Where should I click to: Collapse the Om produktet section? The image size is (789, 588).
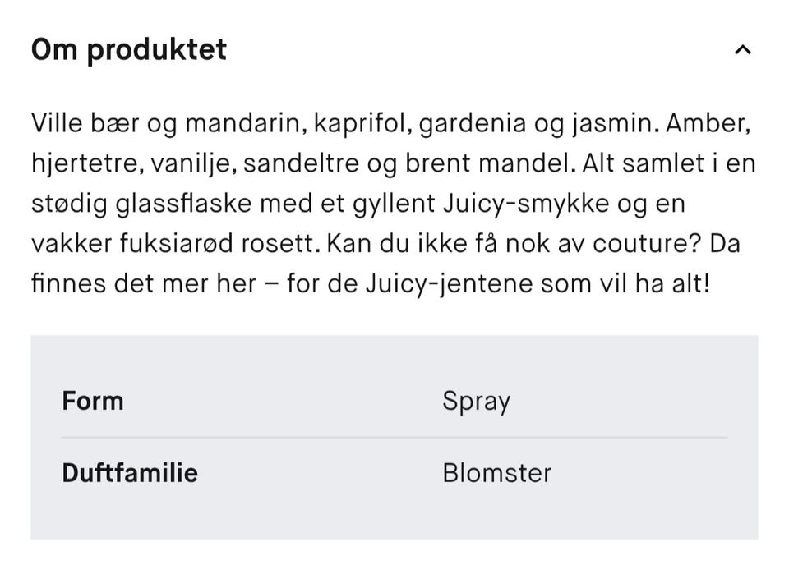742,49
